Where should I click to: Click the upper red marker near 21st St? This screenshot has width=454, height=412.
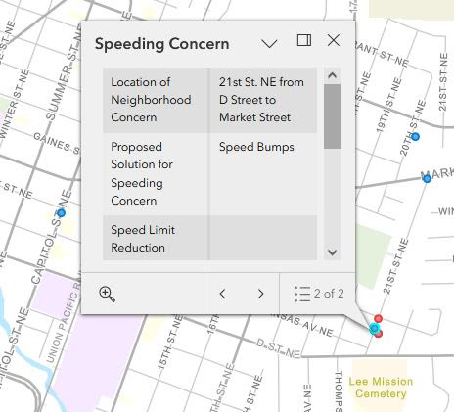coord(379,319)
